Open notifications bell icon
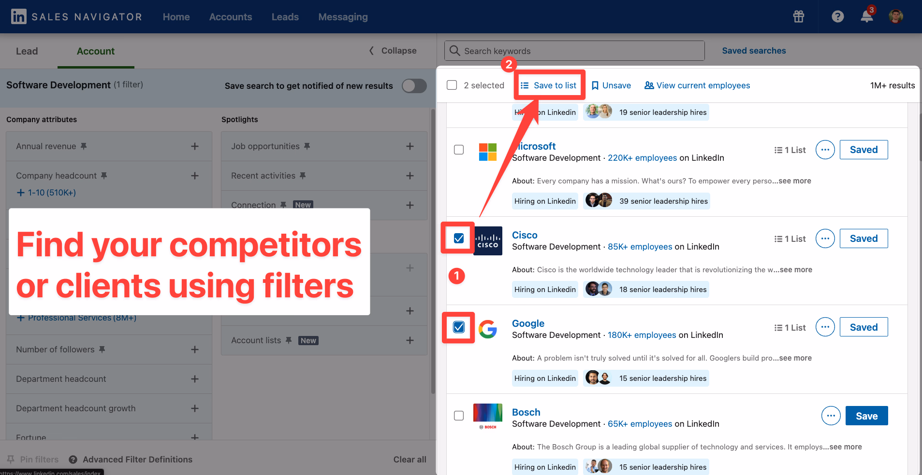The width and height of the screenshot is (922, 475). tap(867, 16)
